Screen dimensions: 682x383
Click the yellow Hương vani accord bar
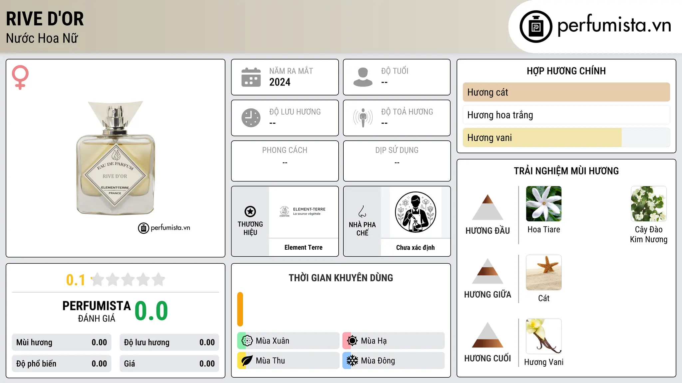click(x=542, y=138)
